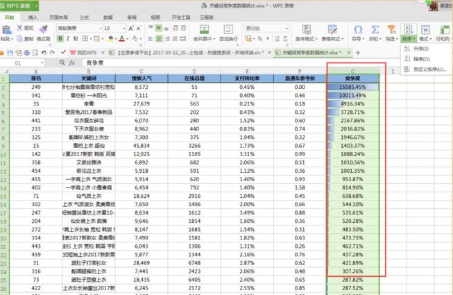This screenshot has height=295, width=453.
Task: Open the font name dropdown (微软雅黑)
Action: pos(101,28)
